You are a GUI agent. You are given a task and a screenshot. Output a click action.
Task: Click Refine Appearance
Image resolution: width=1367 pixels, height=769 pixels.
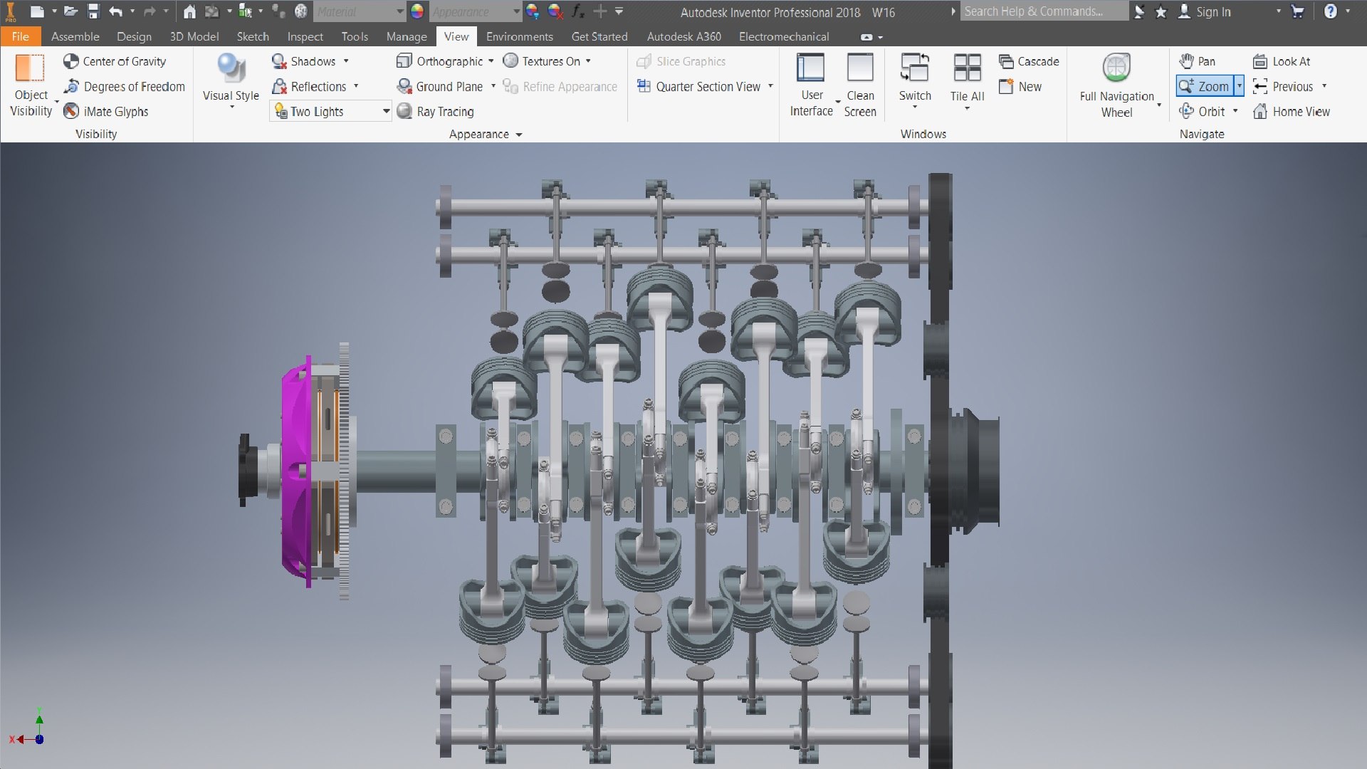pos(560,86)
